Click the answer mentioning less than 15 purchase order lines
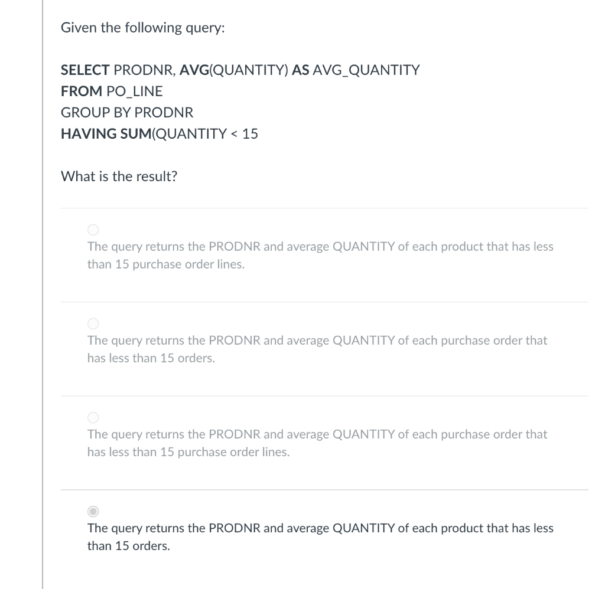The height and width of the screenshot is (589, 605). pos(320,255)
